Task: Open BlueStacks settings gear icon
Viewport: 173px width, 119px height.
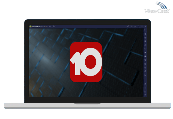Action: [145, 84]
